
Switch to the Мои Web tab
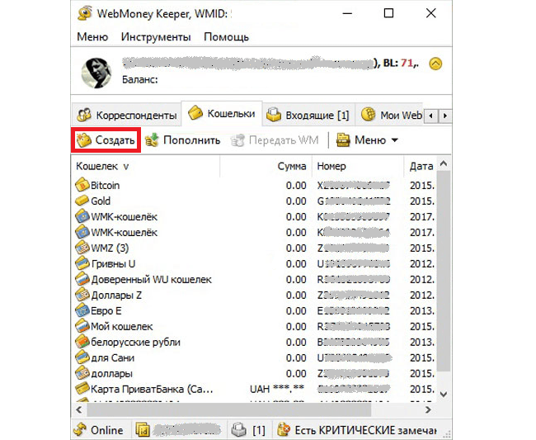click(390, 115)
